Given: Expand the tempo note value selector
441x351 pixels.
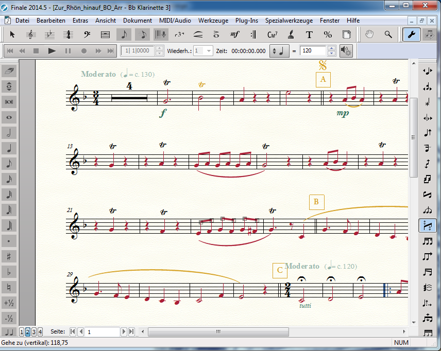Looking at the screenshot, I should (x=280, y=51).
